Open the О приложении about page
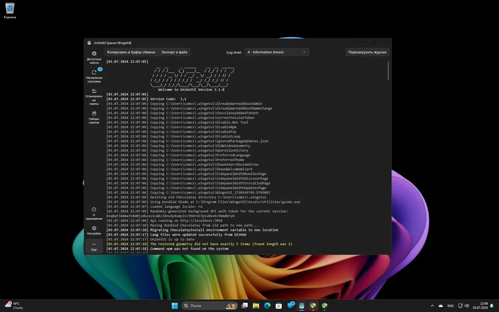Image resolution: width=499 pixels, height=312 pixels. click(94, 213)
